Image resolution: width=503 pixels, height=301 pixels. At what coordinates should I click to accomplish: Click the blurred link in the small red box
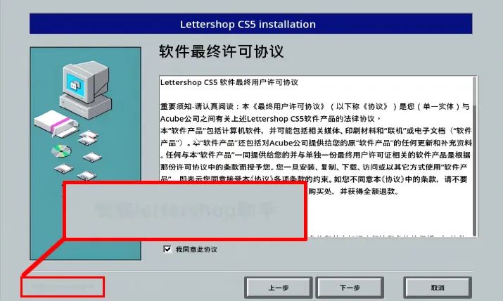[x=63, y=286]
